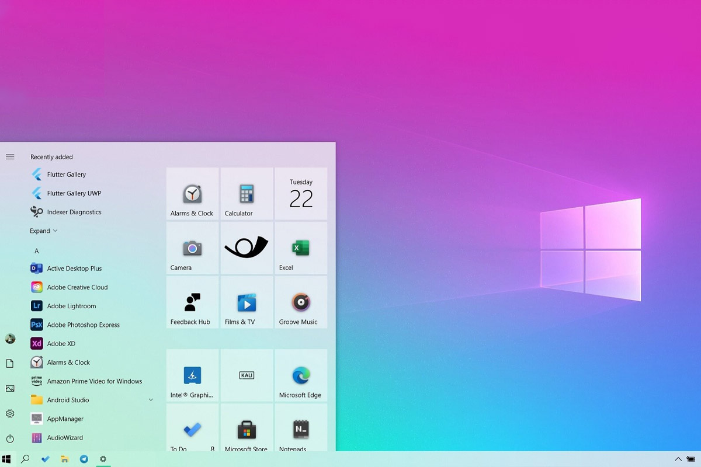Open Active Desktop Plus in app list
The height and width of the screenshot is (467, 701).
[92, 269]
